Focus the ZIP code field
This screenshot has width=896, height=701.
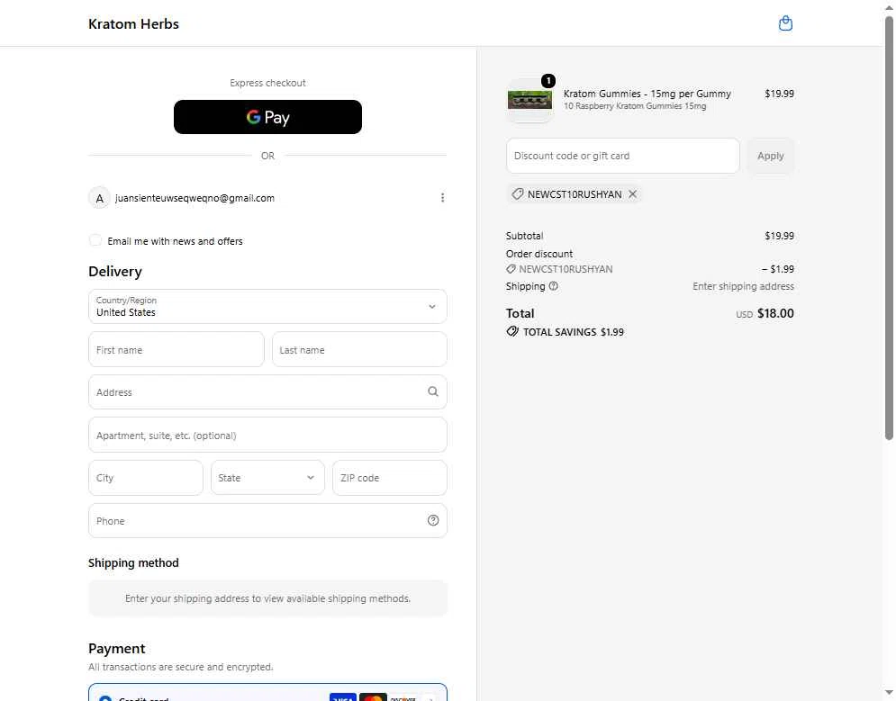390,478
